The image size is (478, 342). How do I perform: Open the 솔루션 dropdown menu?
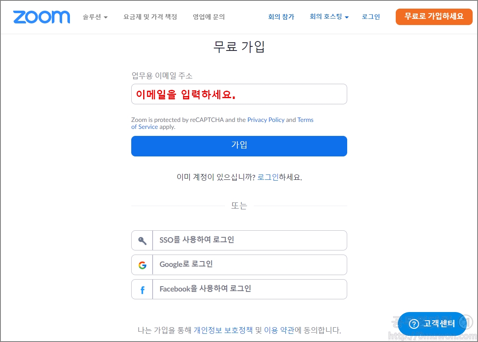(95, 17)
